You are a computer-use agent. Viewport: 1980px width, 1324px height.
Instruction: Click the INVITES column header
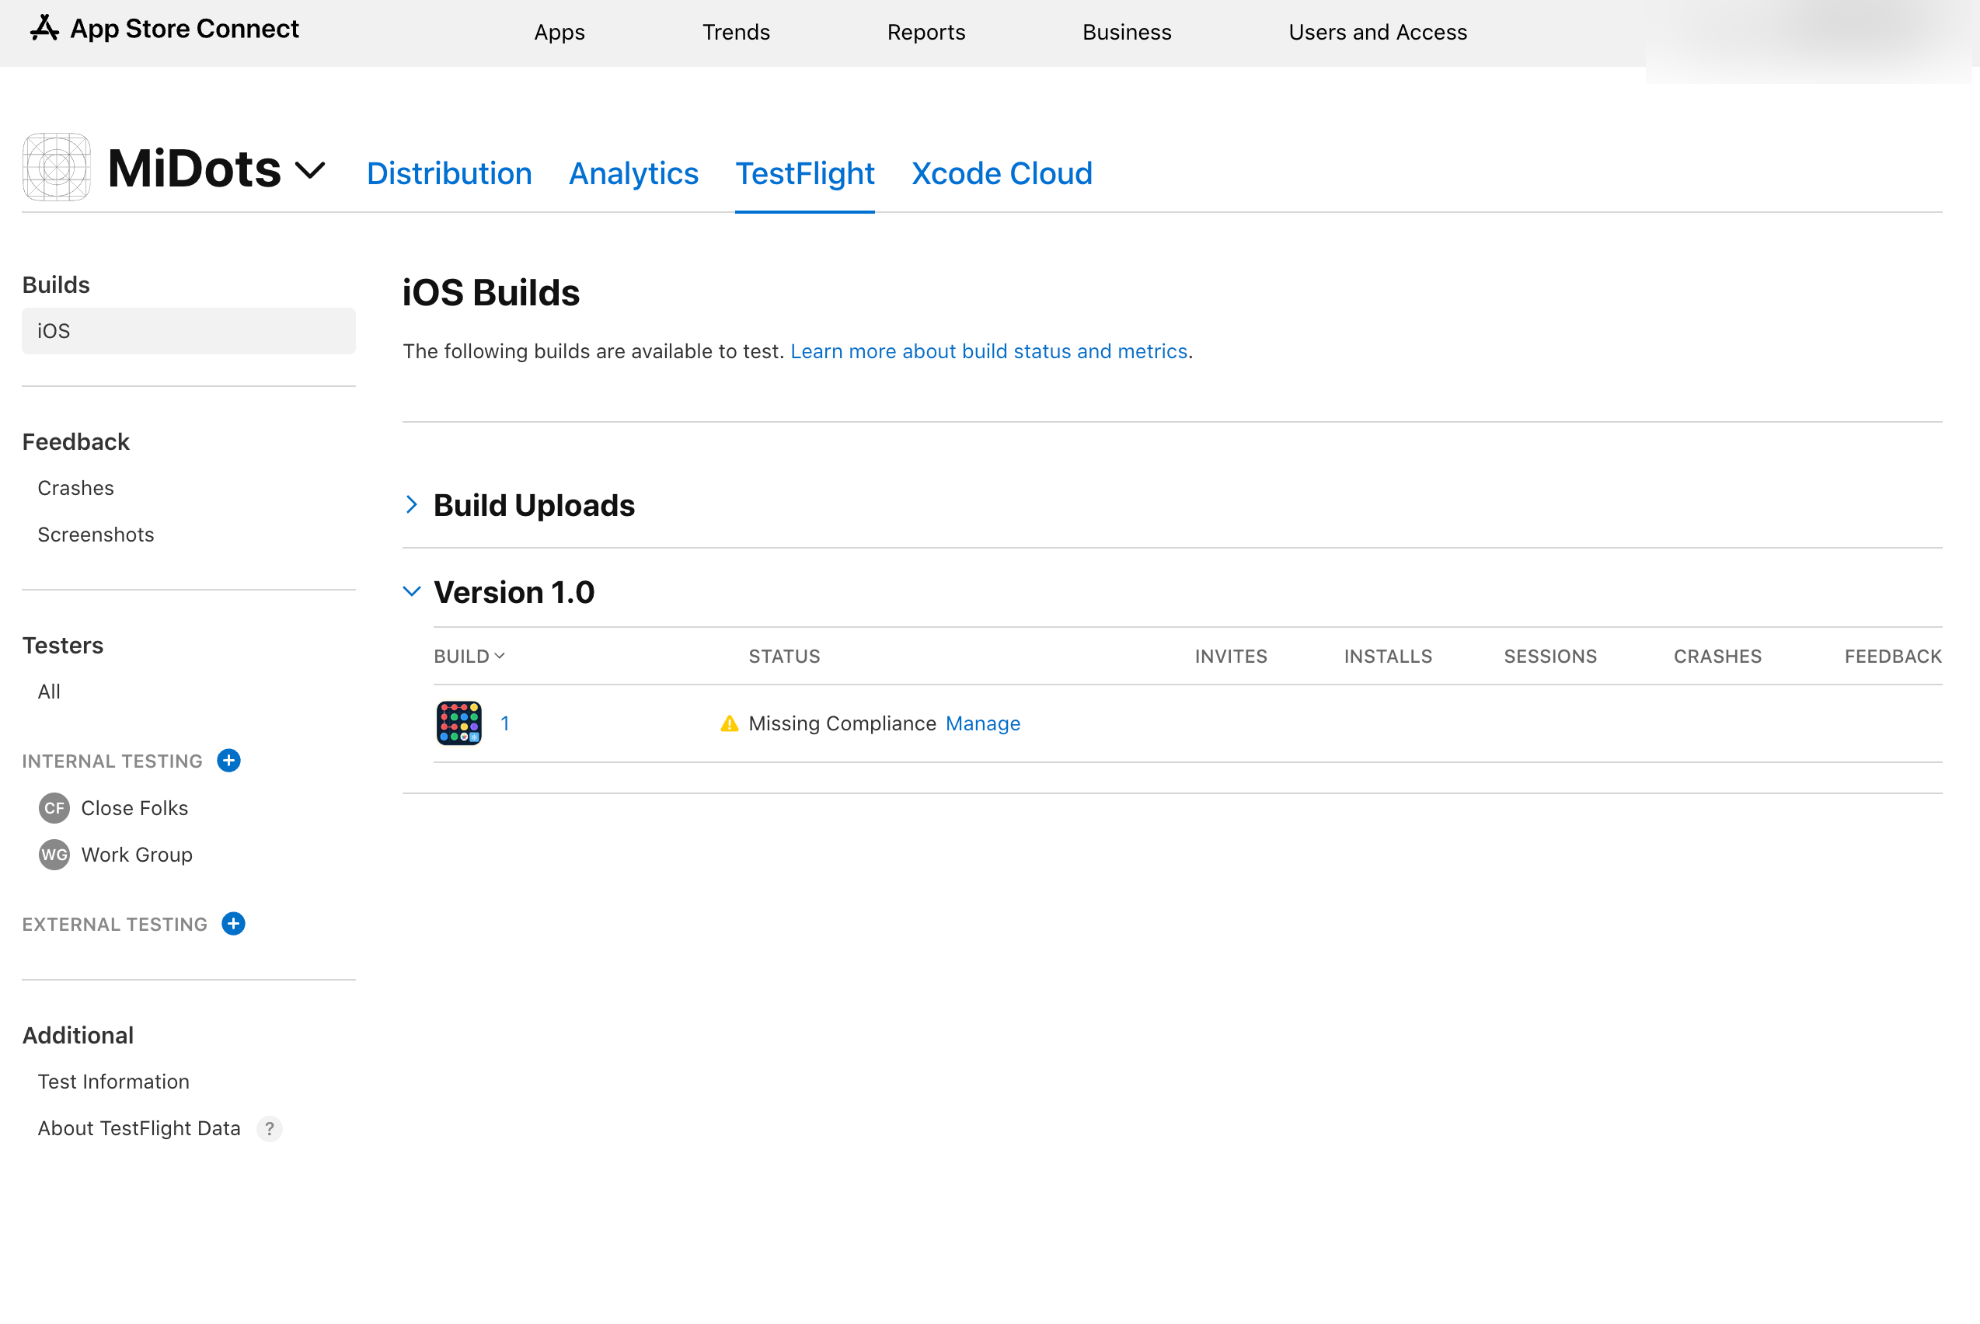[1231, 656]
